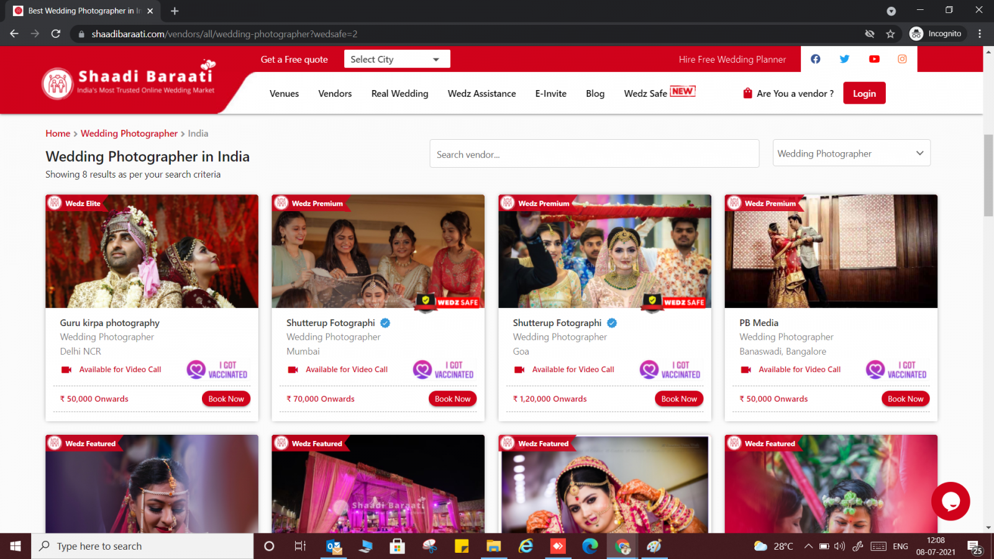Open Outlook from the taskbar
The image size is (994, 559).
pyautogui.click(x=334, y=546)
